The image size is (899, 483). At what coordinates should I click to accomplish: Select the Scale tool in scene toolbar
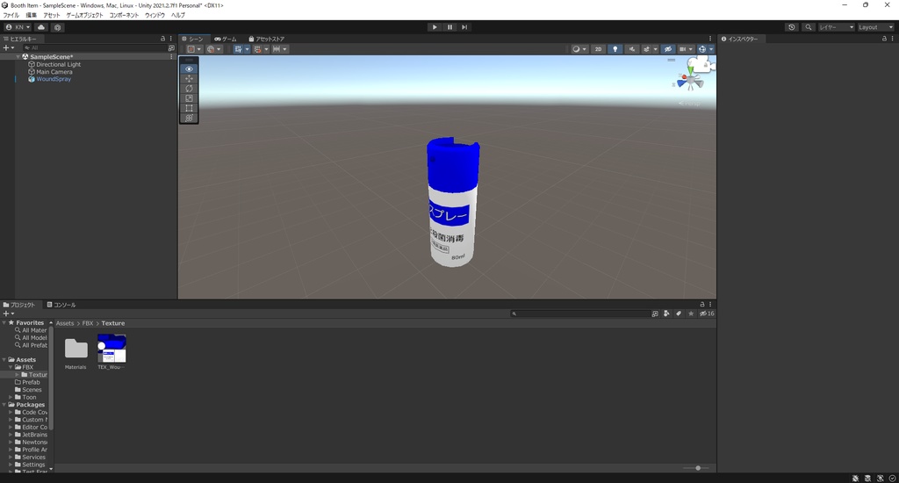click(x=189, y=98)
